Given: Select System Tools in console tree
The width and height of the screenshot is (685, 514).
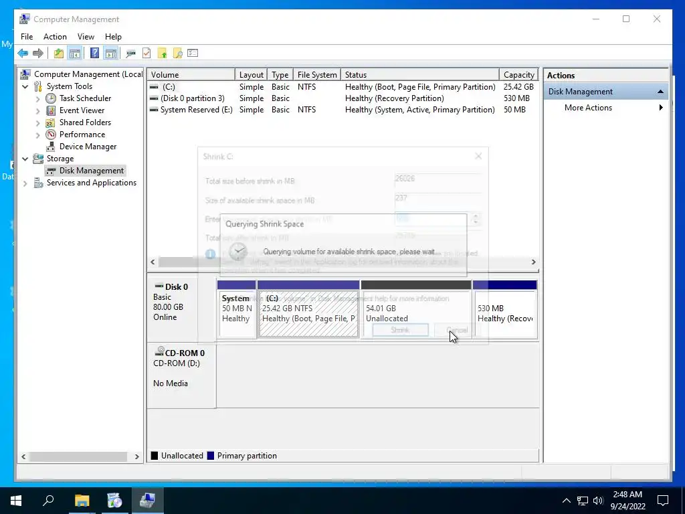Looking at the screenshot, I should [70, 86].
